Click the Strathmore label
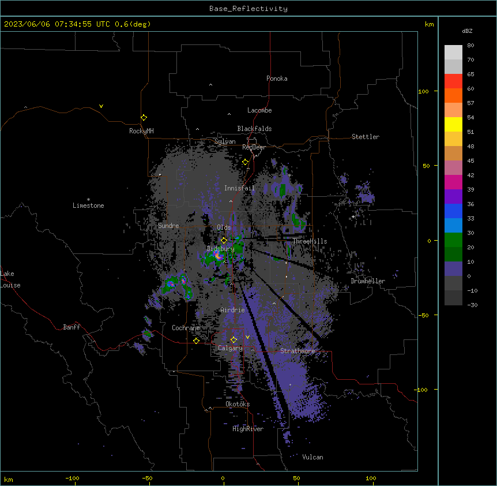 coord(298,351)
